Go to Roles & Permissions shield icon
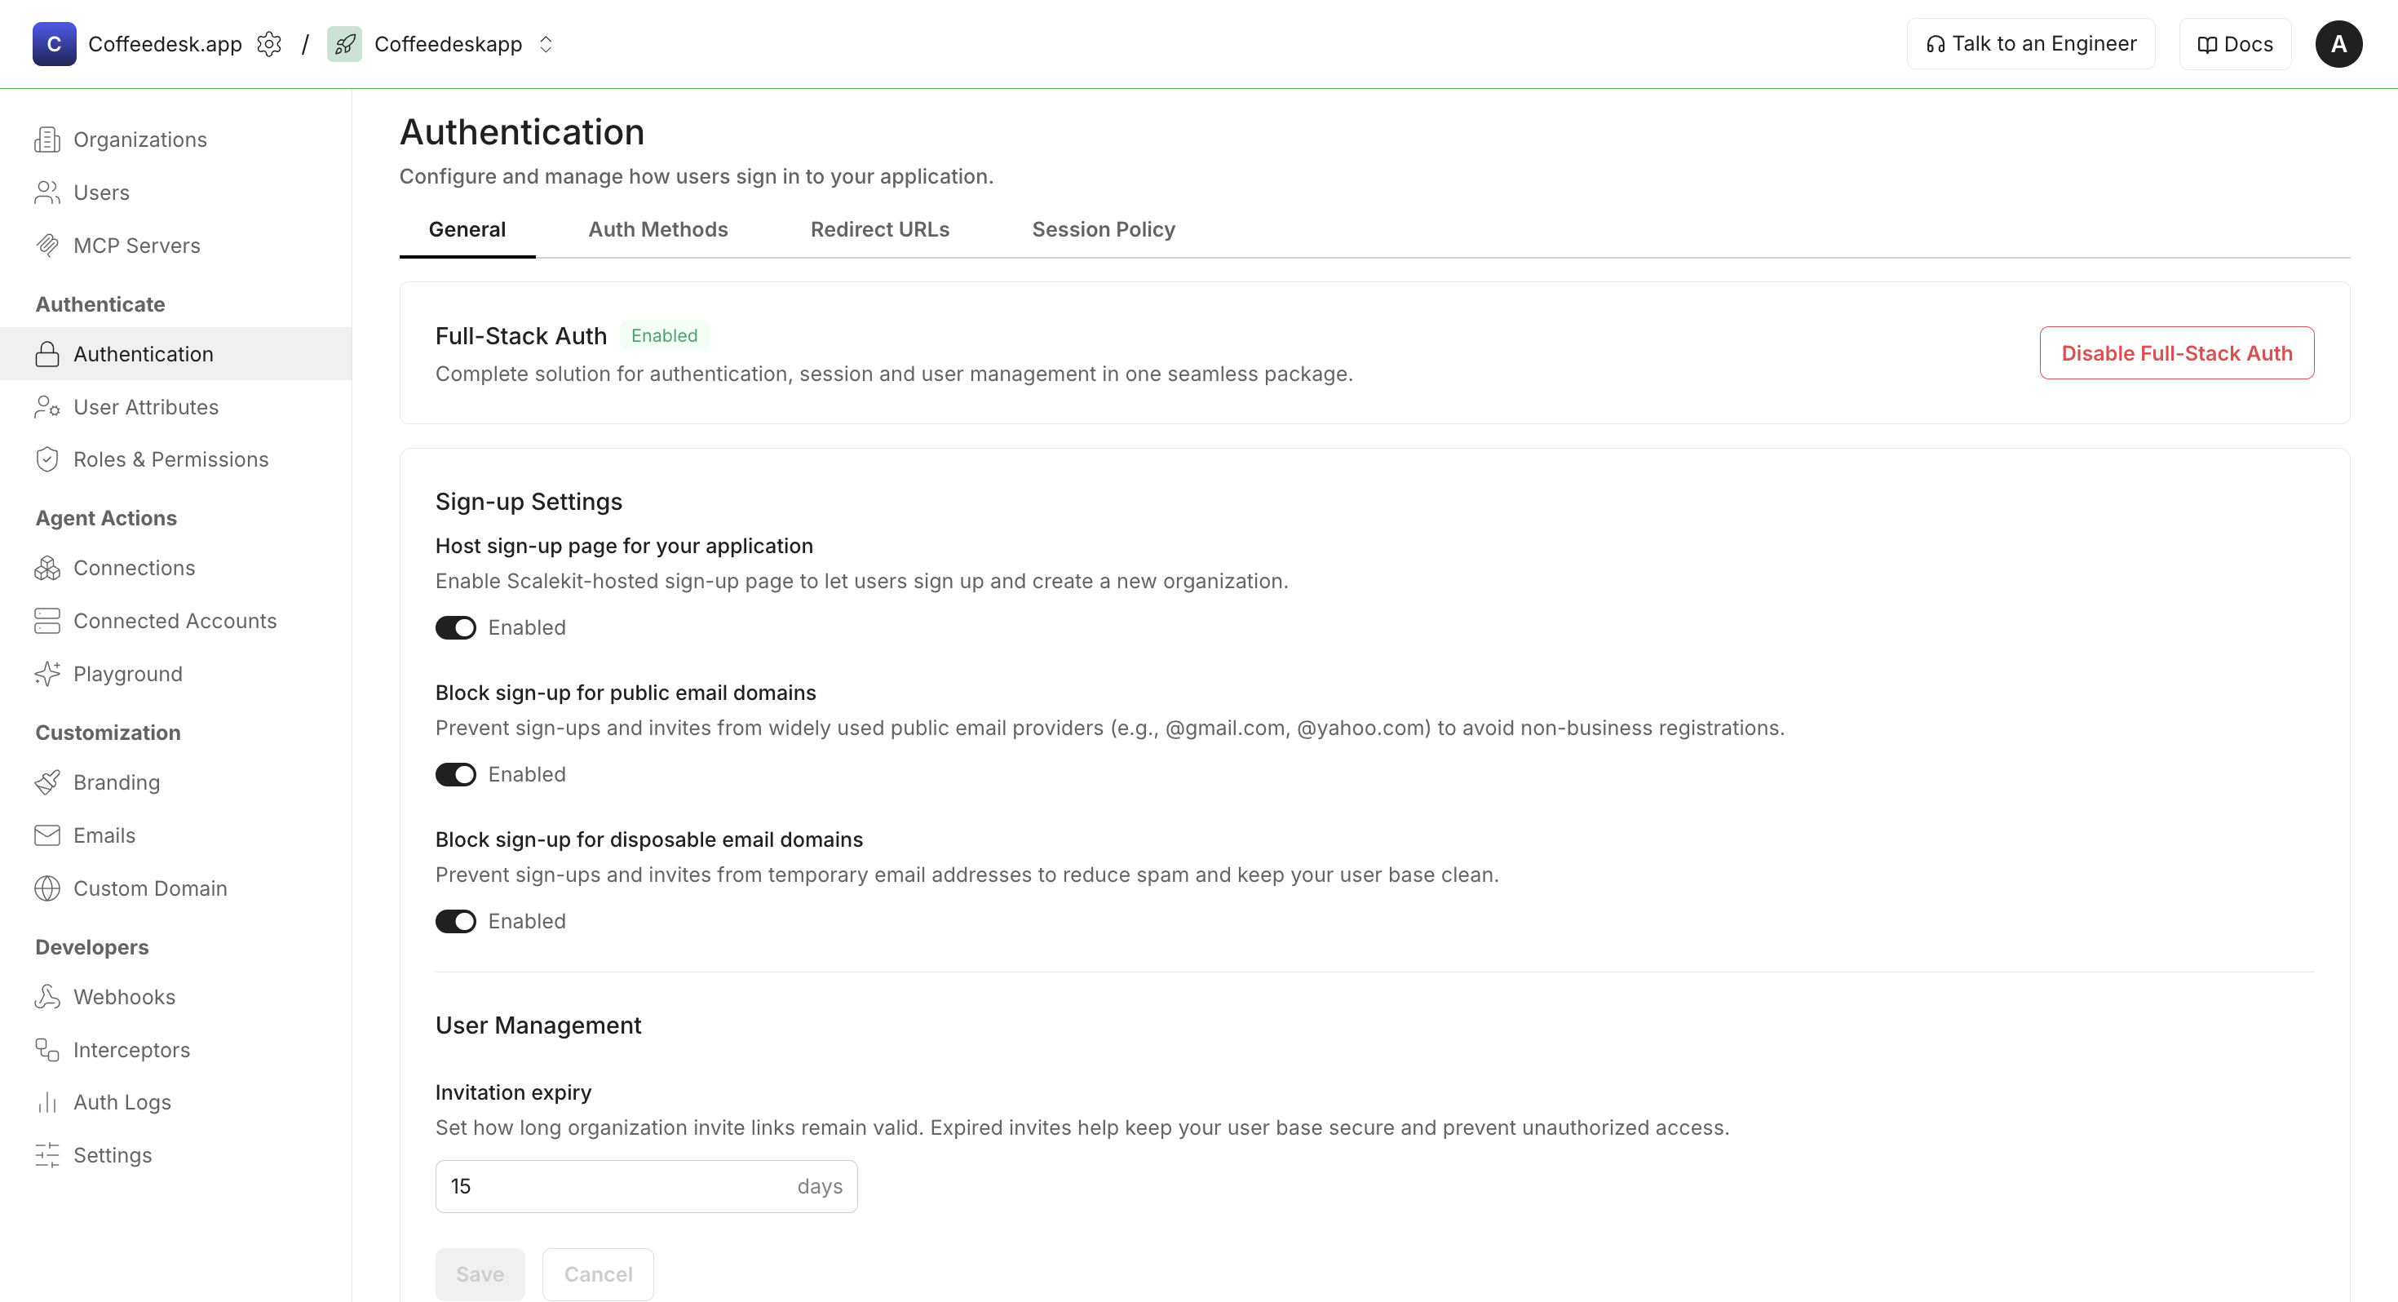This screenshot has height=1302, width=2398. point(47,460)
